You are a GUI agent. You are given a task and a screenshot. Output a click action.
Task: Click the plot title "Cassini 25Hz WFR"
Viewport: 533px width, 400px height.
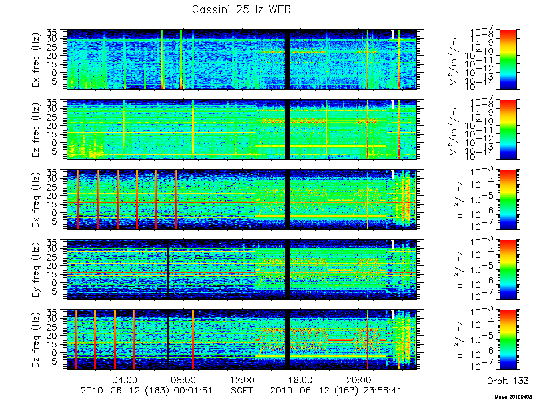coord(241,9)
